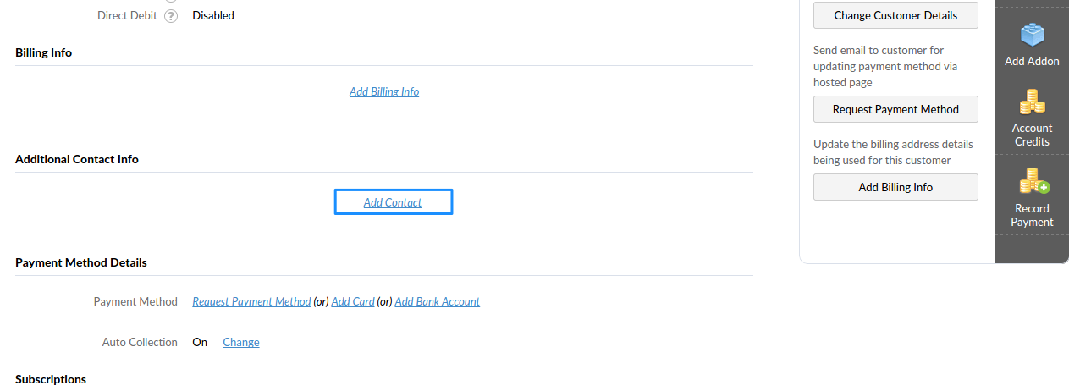Click the Payment Method Details heading
Viewport: 1069px width, 391px height.
(x=81, y=262)
